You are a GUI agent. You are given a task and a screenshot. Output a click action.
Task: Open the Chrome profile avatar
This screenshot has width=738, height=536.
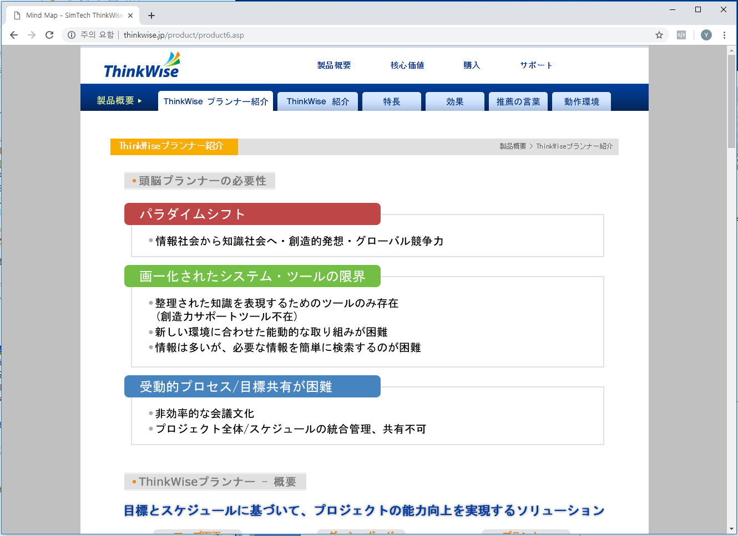706,35
